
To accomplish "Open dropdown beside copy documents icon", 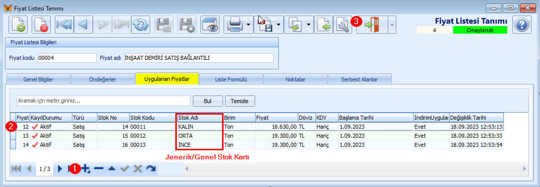I will click(308, 25).
